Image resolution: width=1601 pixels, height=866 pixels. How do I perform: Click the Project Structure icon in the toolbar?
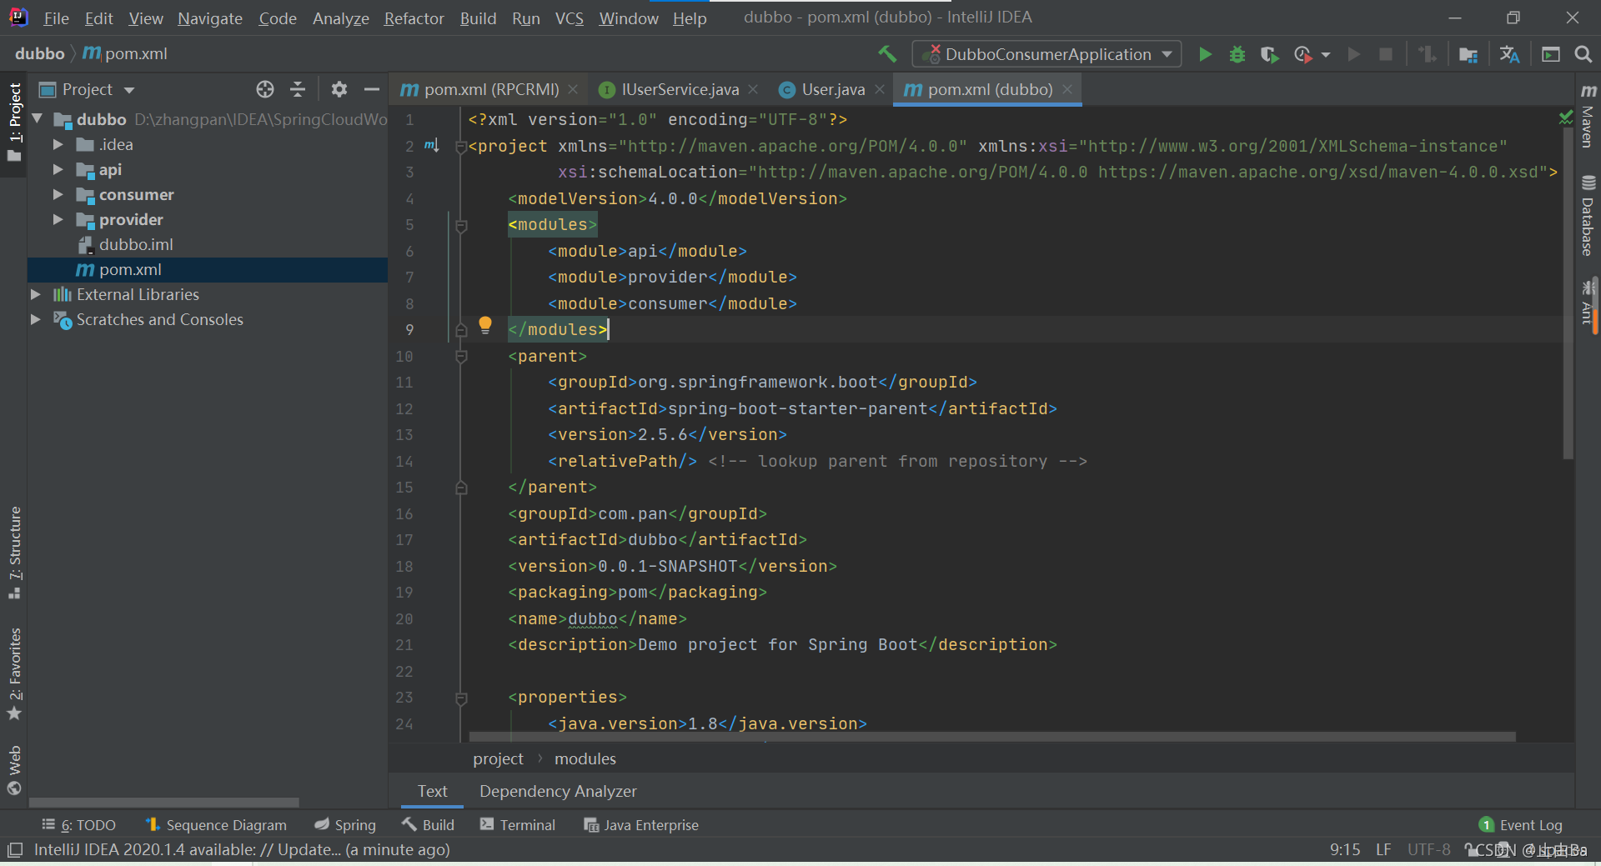point(1468,54)
